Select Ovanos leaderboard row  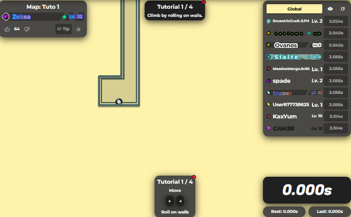point(306,45)
